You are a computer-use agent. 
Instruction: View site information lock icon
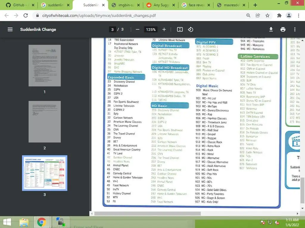click(x=38, y=15)
